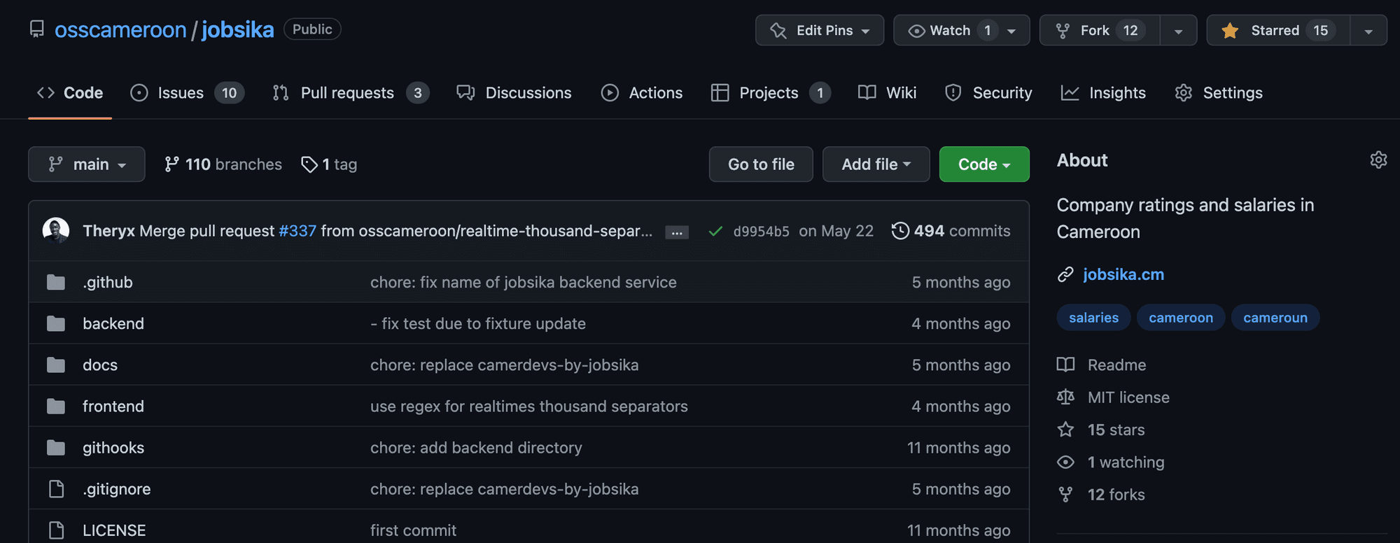This screenshot has width=1400, height=543.
Task: Open pull request #337 link
Action: click(x=297, y=231)
